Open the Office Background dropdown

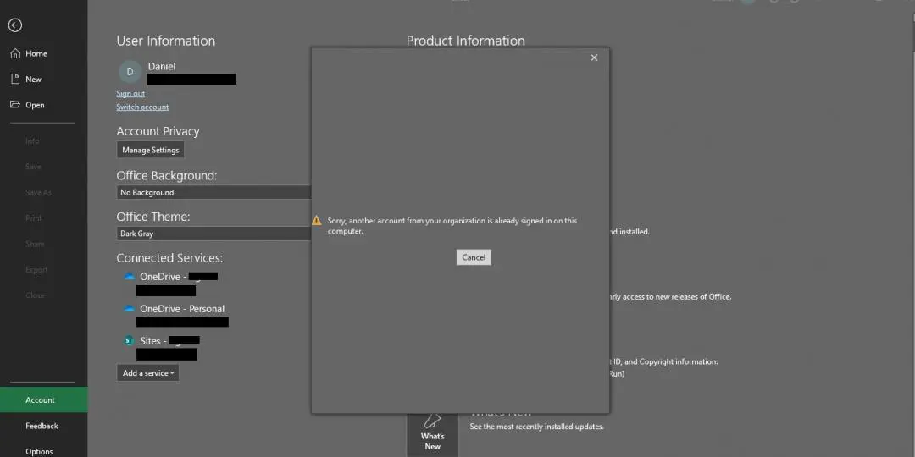point(213,193)
